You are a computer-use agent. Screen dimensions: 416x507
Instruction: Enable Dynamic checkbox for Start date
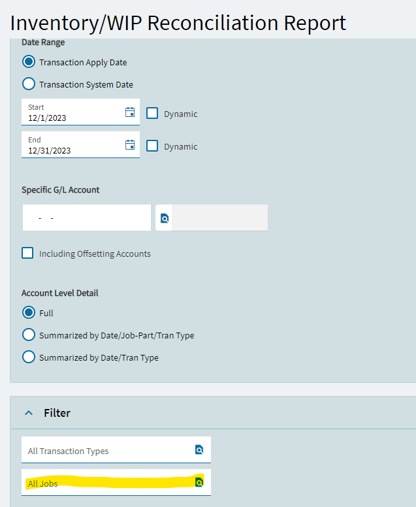152,113
